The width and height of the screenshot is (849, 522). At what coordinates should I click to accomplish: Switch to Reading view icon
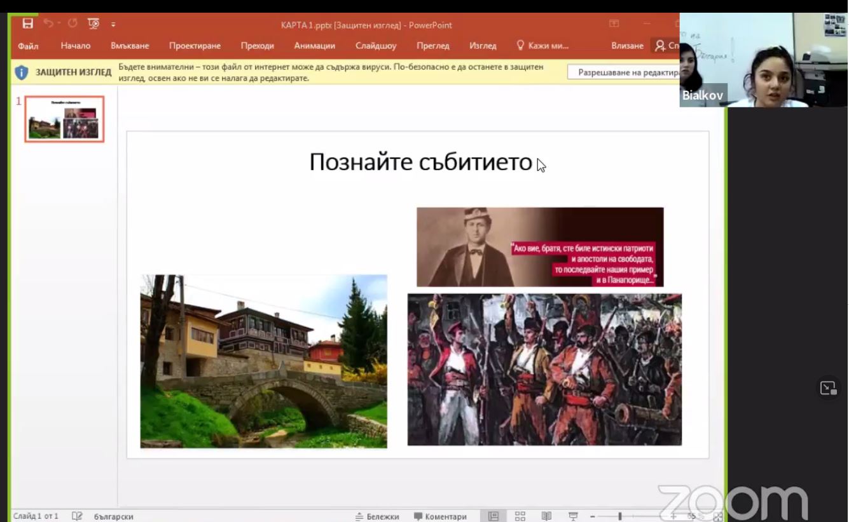click(x=546, y=516)
